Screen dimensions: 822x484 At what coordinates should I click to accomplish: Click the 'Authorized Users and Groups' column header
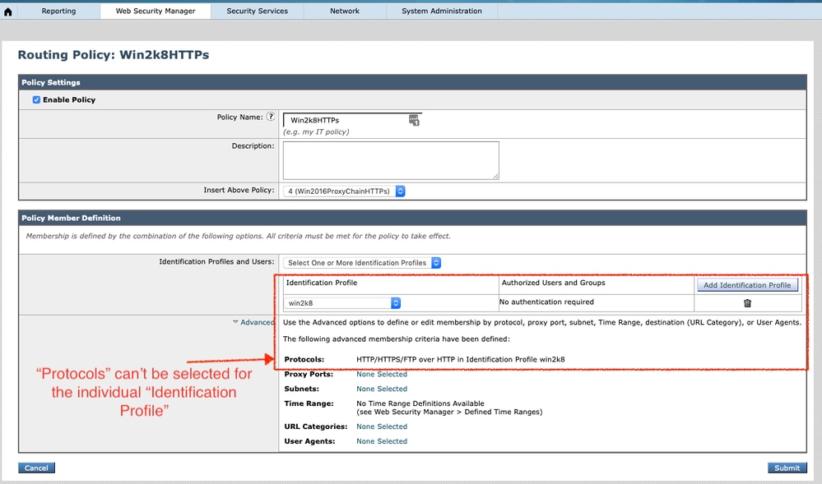pyautogui.click(x=553, y=283)
